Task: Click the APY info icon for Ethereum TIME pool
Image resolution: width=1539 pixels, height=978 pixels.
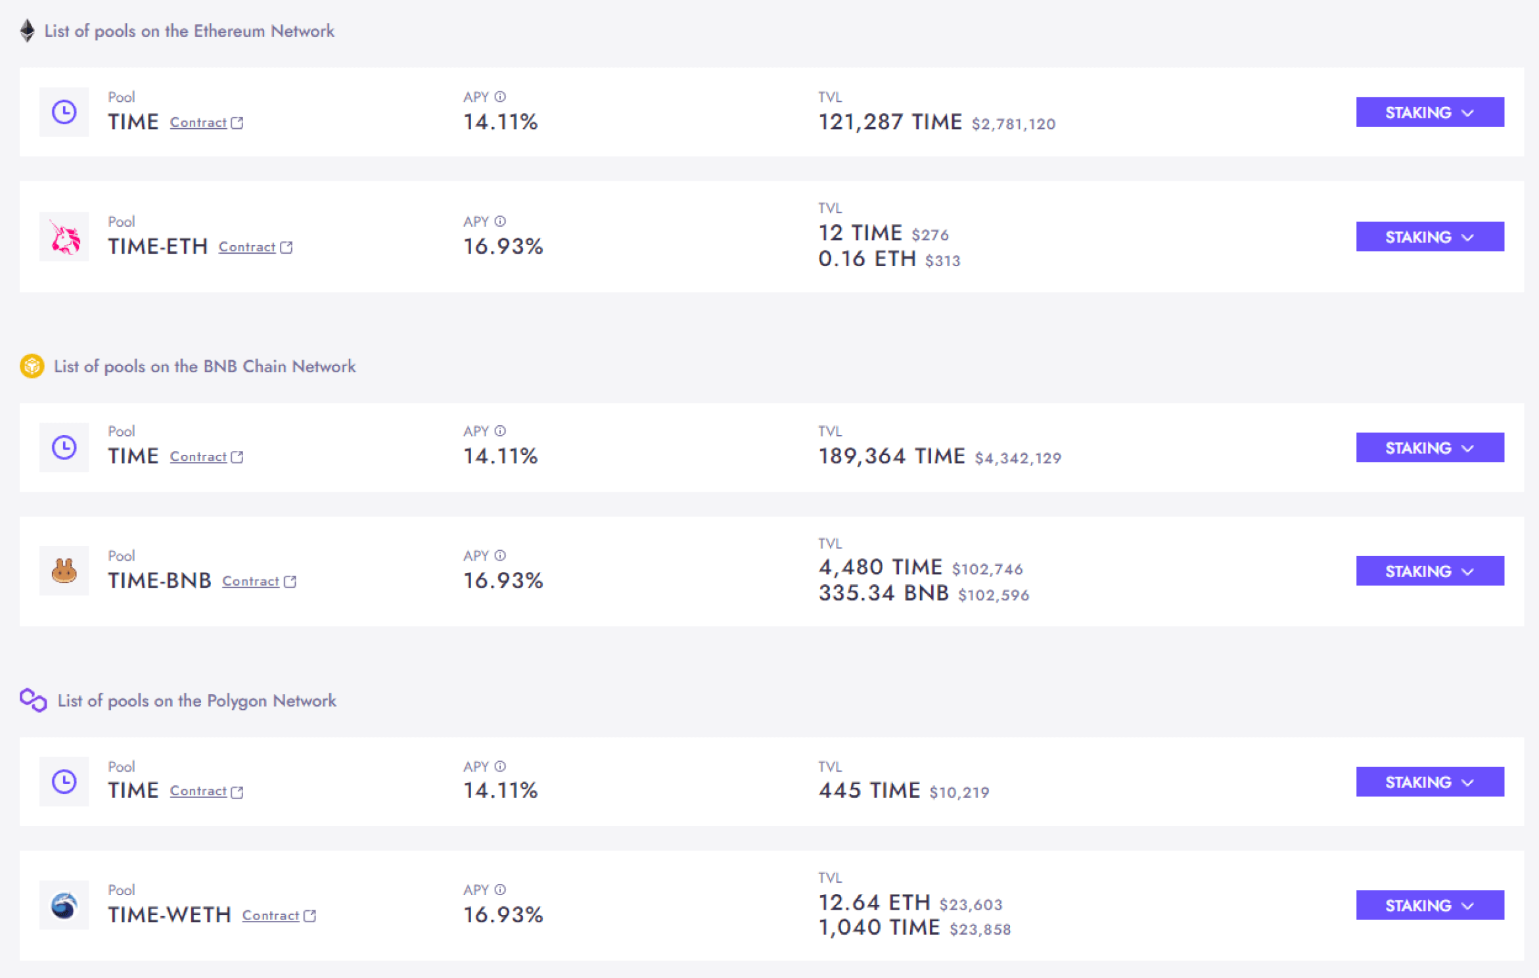Action: click(x=500, y=97)
